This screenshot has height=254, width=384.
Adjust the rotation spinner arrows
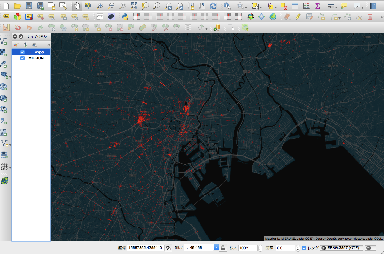coord(298,248)
